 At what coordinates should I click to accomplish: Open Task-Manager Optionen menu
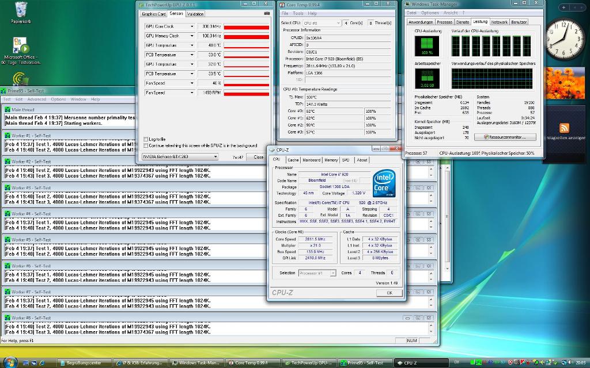click(430, 13)
